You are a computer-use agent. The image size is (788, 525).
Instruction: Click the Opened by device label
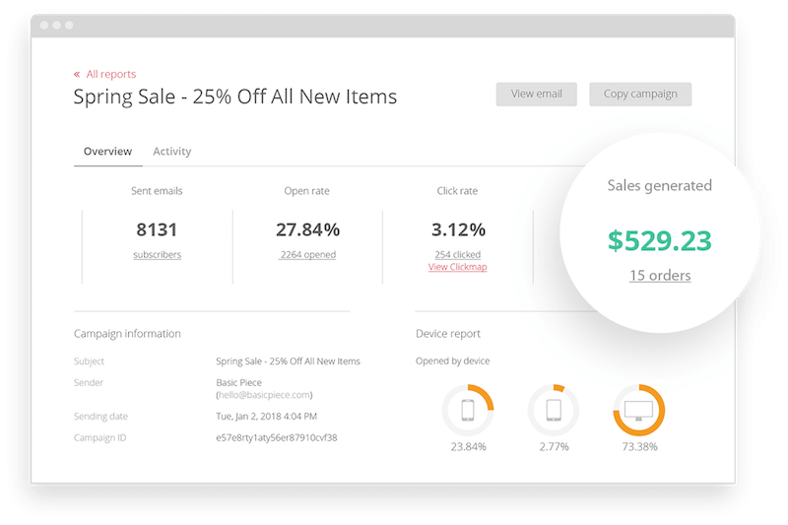pyautogui.click(x=452, y=361)
